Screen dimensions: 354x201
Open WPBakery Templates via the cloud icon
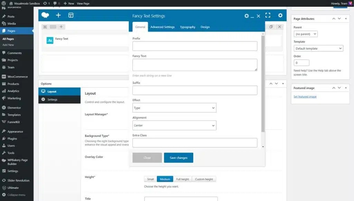(45, 15)
